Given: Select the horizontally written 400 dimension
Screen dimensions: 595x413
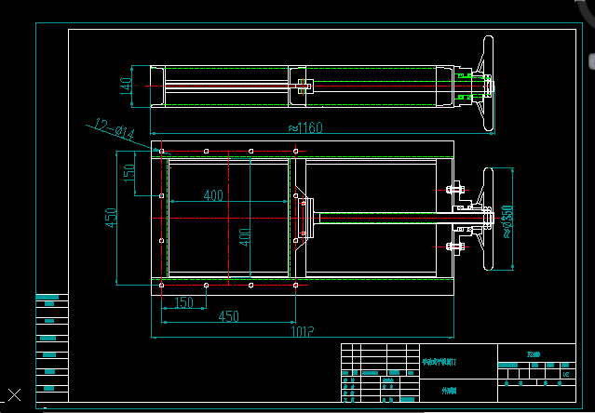Looking at the screenshot, I should point(213,196).
